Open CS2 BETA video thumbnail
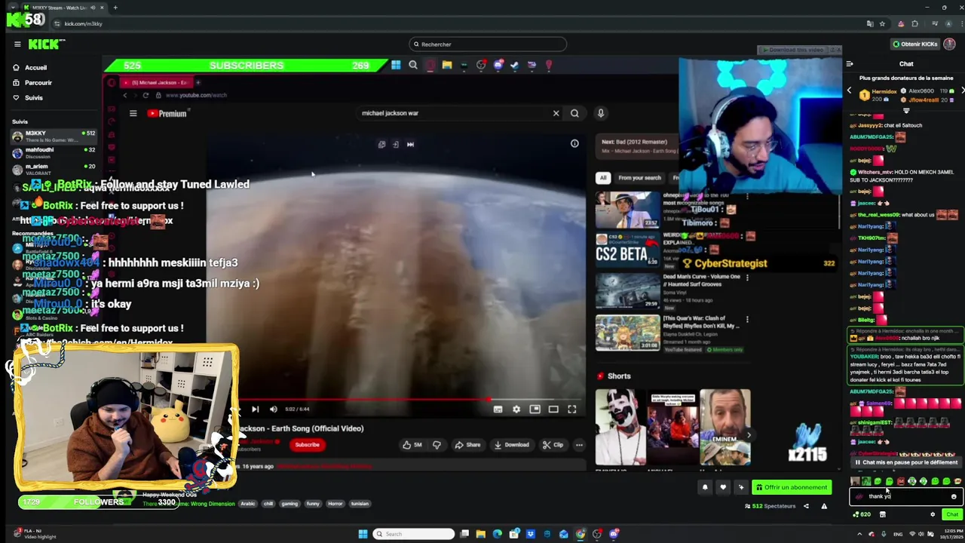The height and width of the screenshot is (543, 965). [x=626, y=250]
